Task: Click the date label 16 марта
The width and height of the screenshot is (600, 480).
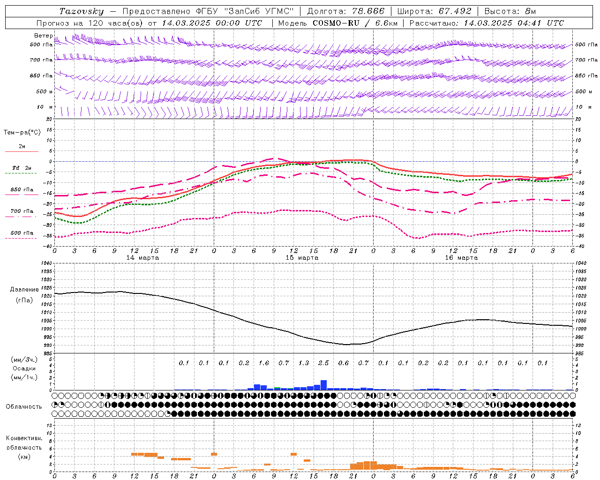Action: pyautogui.click(x=461, y=258)
